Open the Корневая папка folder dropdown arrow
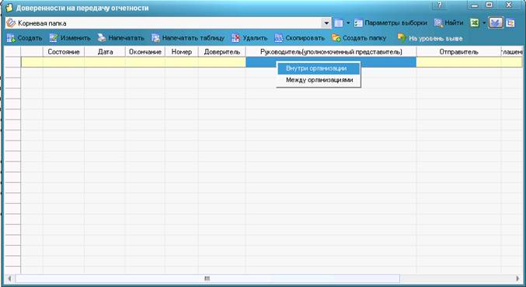 [x=326, y=23]
